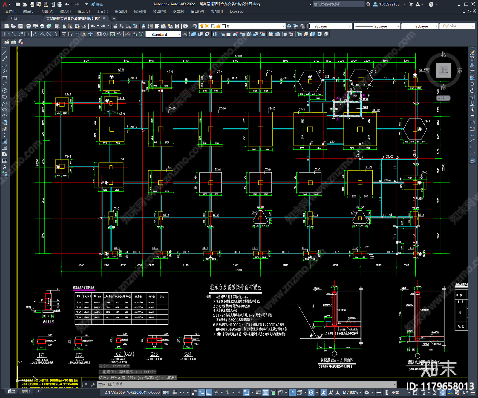The image size is (478, 398).
Task: Open the 修改(M) menu
Action: [x=159, y=11]
